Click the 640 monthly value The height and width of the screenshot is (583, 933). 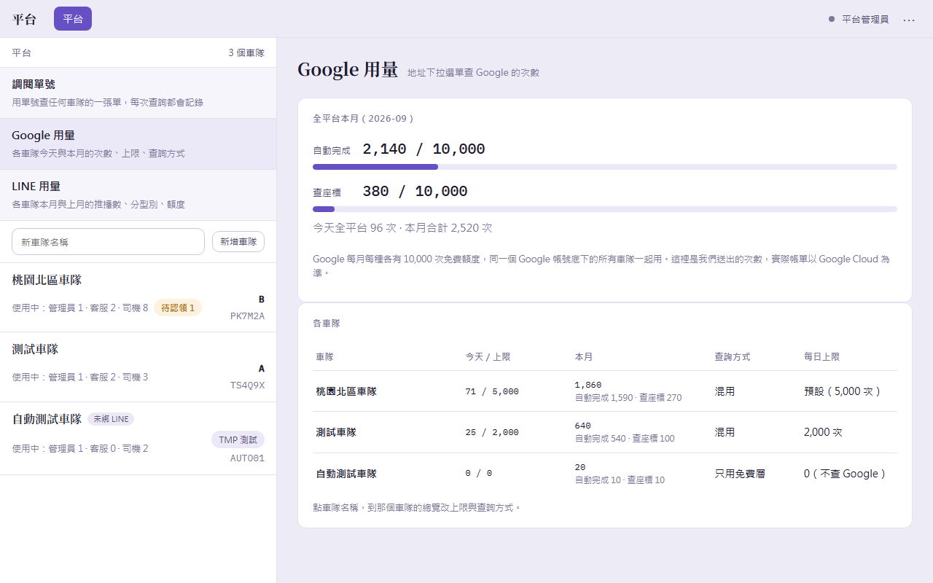583,426
